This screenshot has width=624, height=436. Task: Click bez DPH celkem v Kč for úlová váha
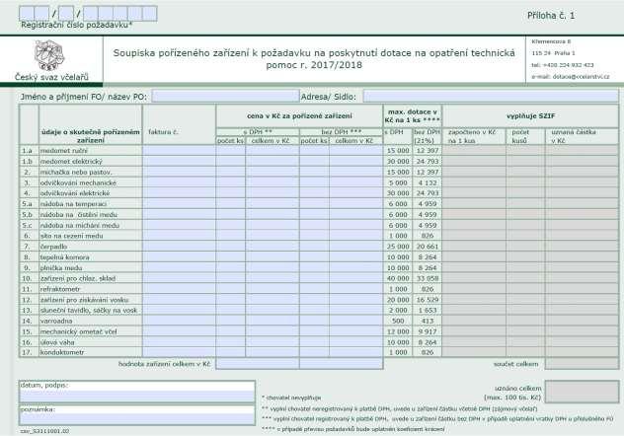pyautogui.click(x=356, y=342)
